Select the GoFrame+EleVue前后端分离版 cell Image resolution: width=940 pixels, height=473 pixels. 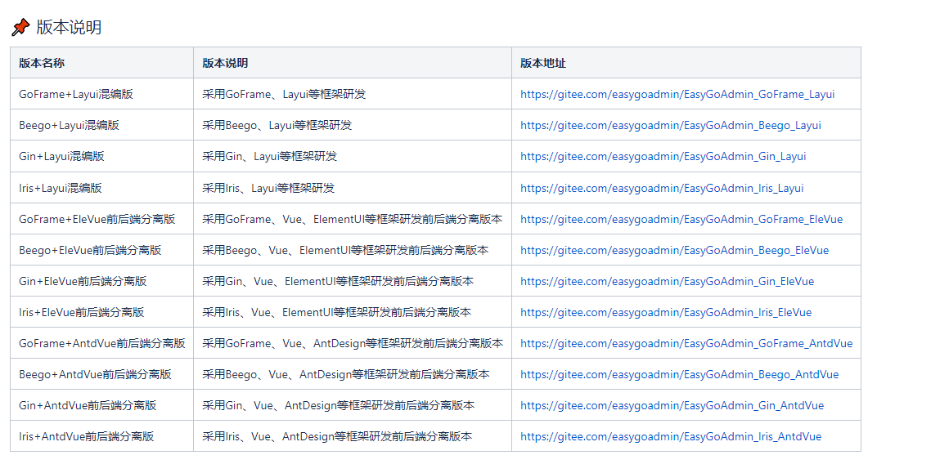pos(102,219)
